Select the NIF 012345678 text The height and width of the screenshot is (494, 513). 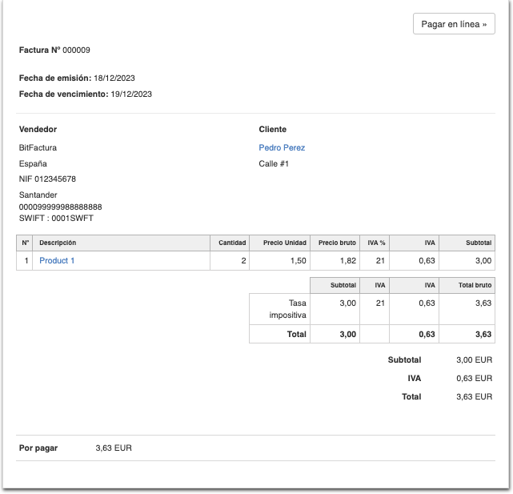tap(47, 179)
